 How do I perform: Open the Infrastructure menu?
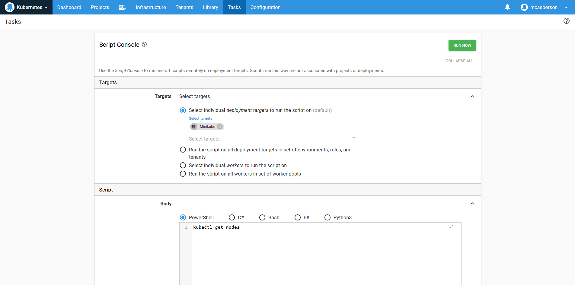pos(151,7)
